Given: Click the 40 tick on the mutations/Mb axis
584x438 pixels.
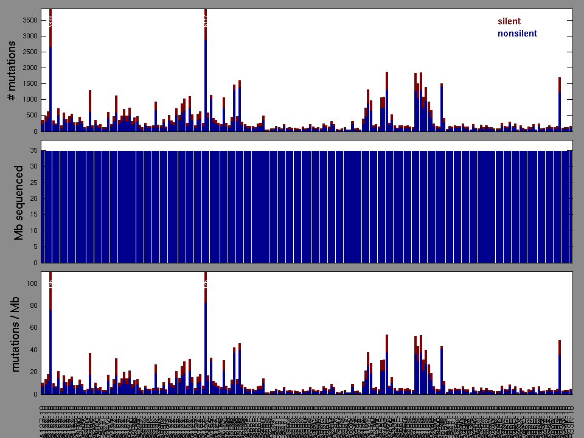Looking at the screenshot, I should point(32,350).
